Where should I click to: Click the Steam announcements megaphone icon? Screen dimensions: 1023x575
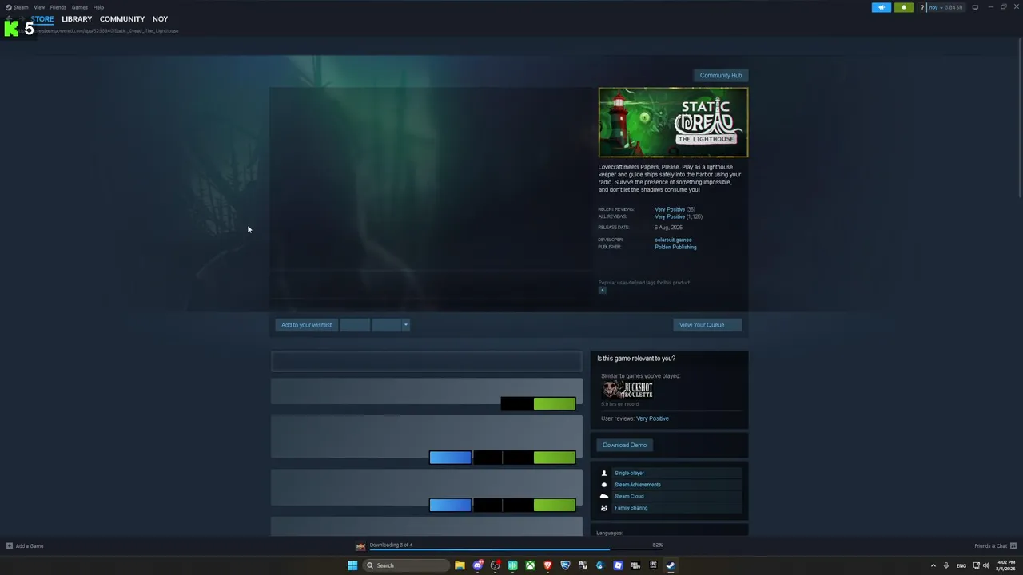(x=881, y=7)
